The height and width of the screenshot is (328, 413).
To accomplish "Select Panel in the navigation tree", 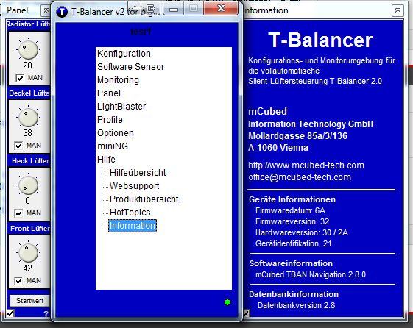I will (x=109, y=93).
